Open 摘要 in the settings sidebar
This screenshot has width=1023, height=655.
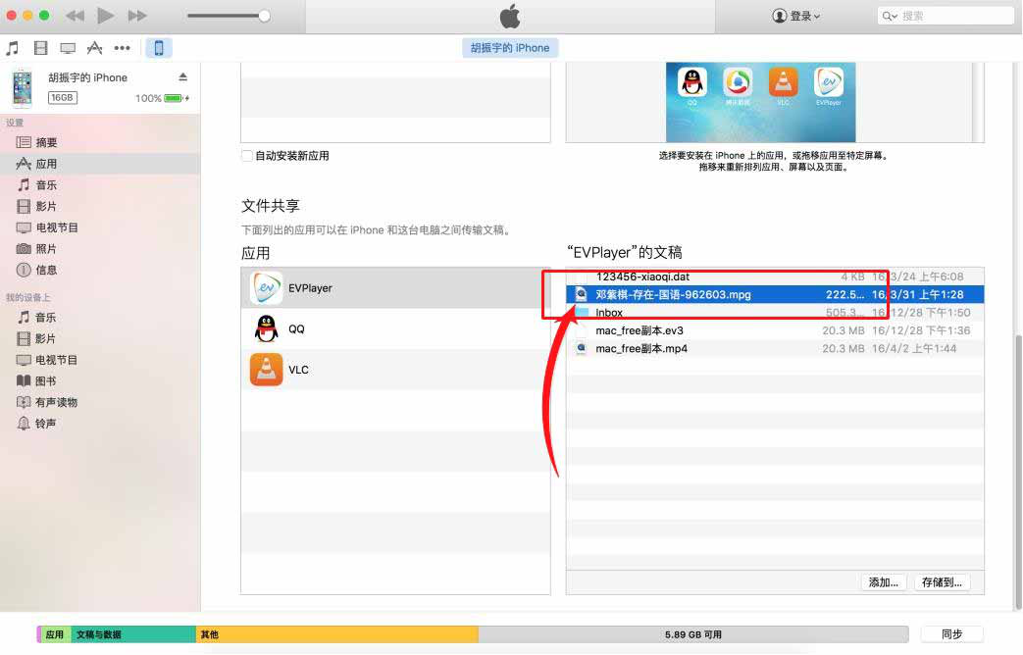46,142
